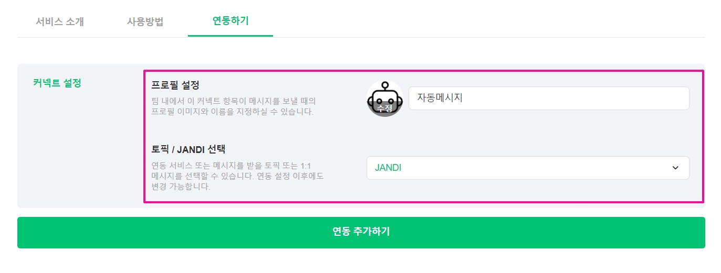Screen dimensions: 721x273
Task: Switch to the 서비스 소개 tab
Action: (x=60, y=21)
